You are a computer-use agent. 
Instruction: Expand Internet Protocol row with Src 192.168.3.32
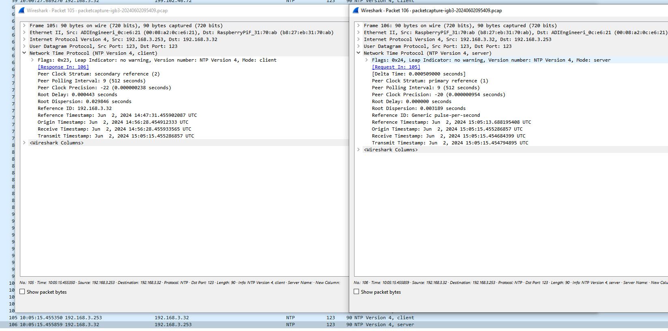pyautogui.click(x=359, y=39)
